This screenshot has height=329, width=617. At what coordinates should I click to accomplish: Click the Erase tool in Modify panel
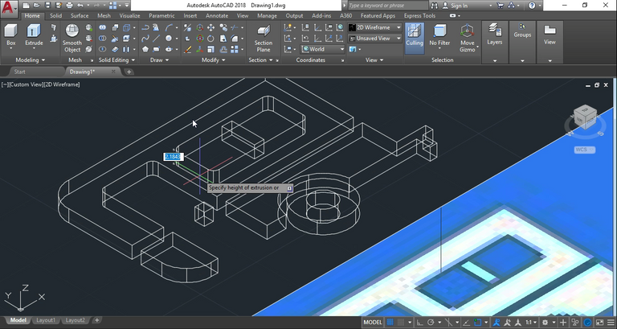tap(188, 49)
